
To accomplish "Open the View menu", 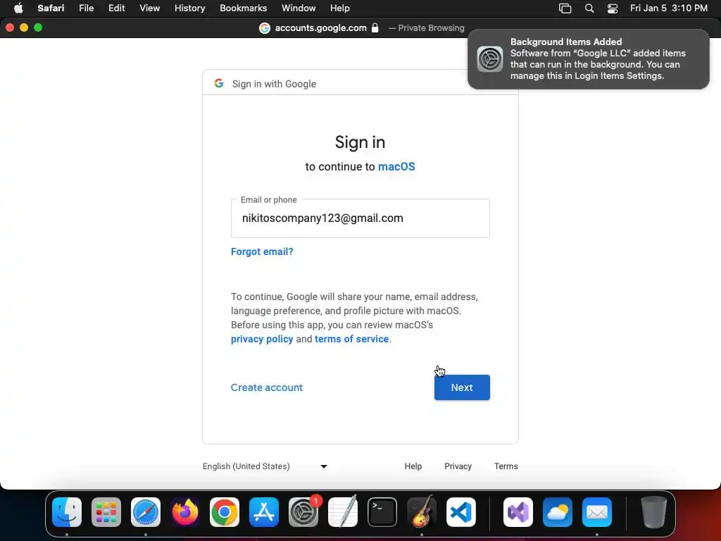I will coord(149,8).
